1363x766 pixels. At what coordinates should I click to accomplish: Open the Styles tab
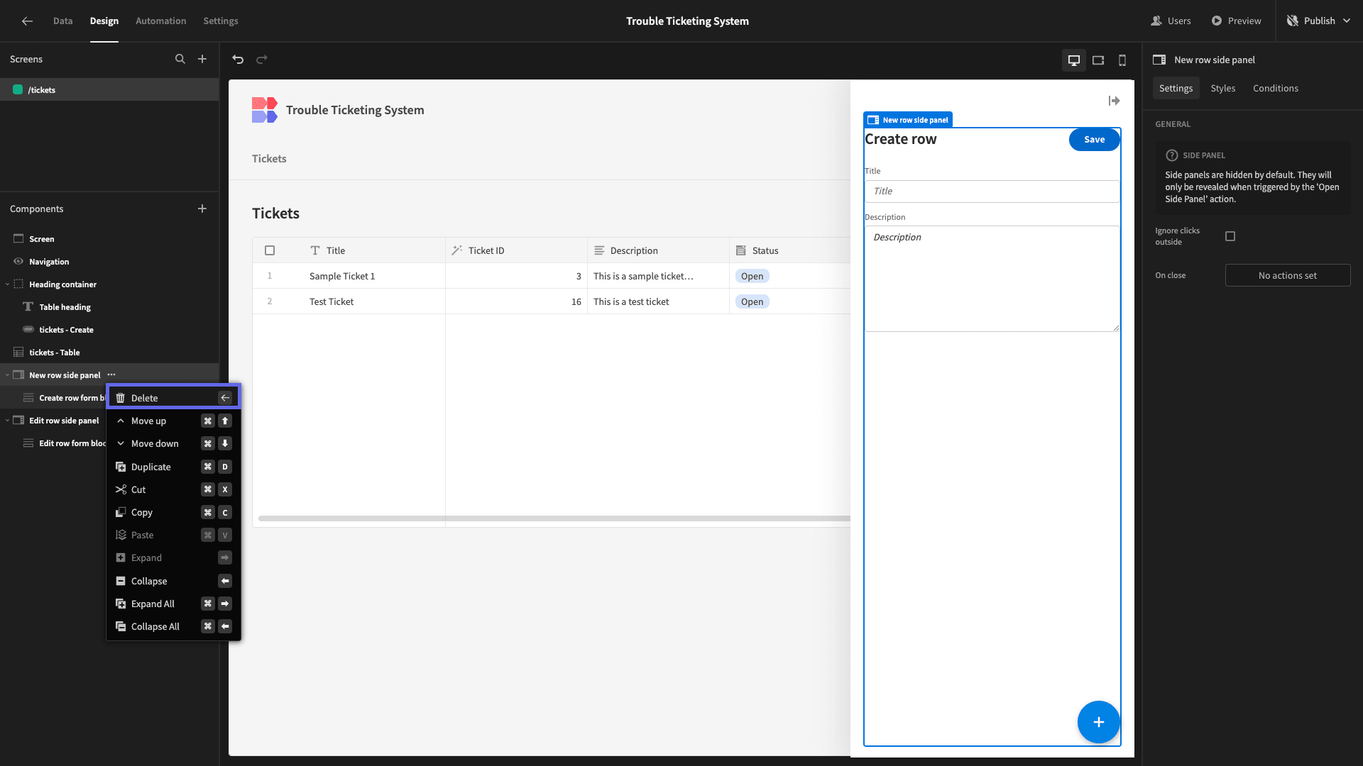click(1222, 89)
